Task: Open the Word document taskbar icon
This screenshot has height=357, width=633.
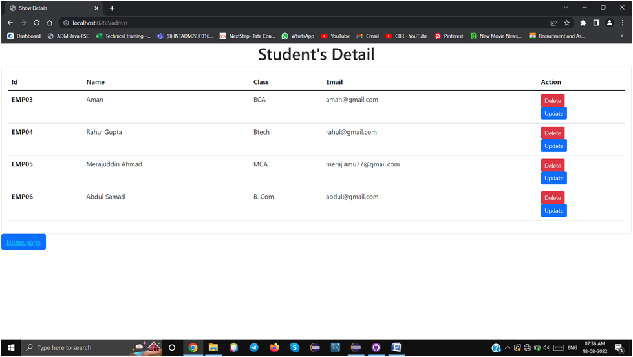Action: (x=396, y=347)
